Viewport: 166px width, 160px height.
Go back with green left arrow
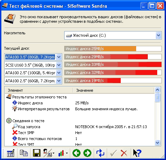(77, 153)
